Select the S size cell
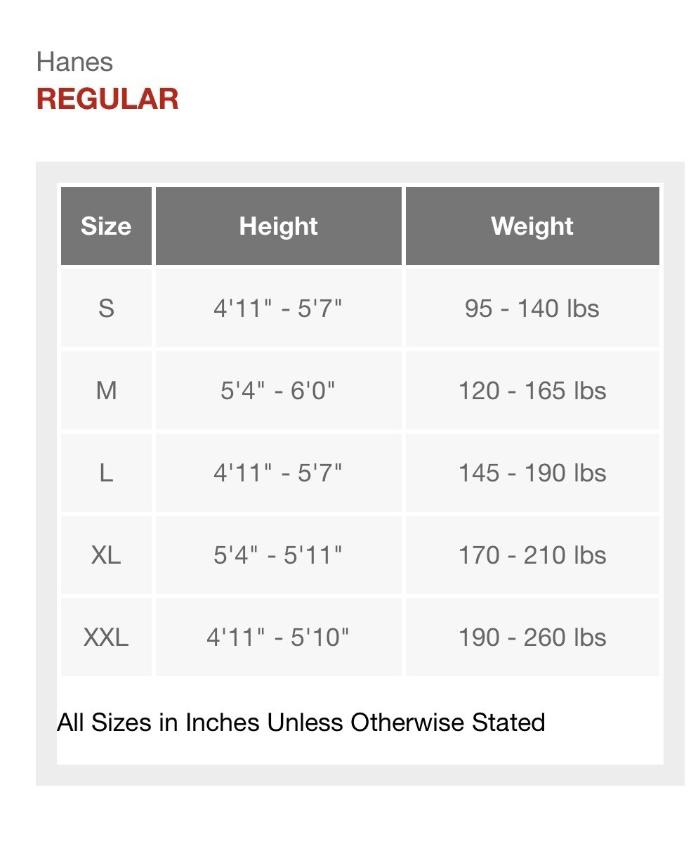This screenshot has height=849, width=698. (x=106, y=308)
